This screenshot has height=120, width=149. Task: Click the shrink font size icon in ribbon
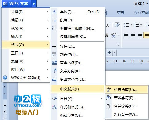(108, 25)
